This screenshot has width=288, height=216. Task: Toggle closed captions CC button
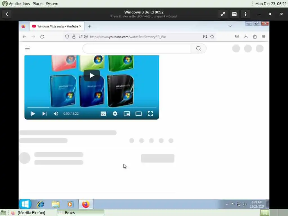pyautogui.click(x=103, y=114)
